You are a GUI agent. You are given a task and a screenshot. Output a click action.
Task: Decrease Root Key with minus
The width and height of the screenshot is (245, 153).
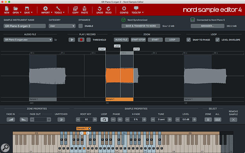tap(78, 119)
